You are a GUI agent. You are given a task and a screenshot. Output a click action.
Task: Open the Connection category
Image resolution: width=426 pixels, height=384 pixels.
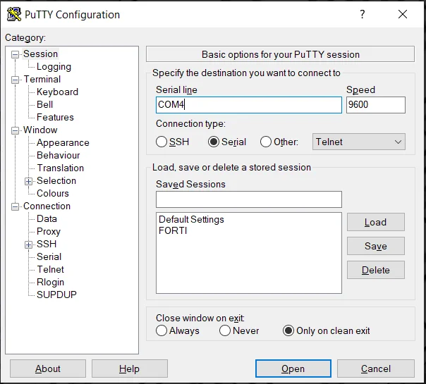click(47, 206)
